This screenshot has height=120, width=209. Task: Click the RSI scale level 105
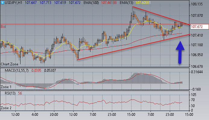tap(194, 95)
